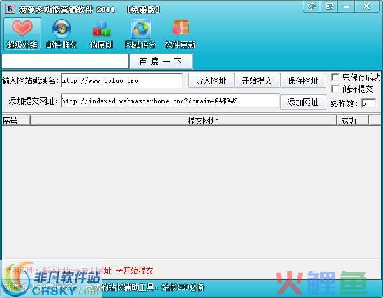383x298 pixels.
Task: Click the B application icon in title bar
Action: click(10, 10)
